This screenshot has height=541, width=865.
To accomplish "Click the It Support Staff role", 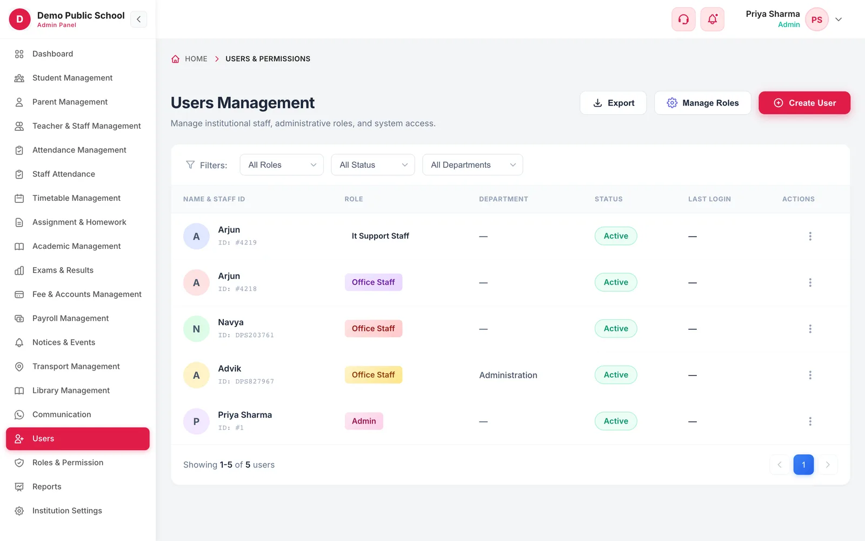I will tap(381, 236).
